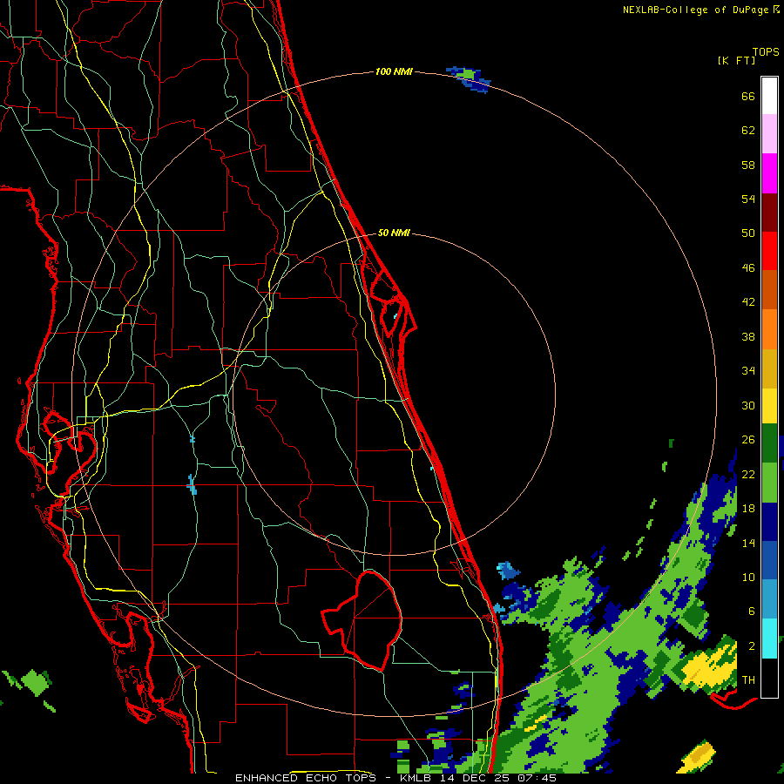Click the TOPS legend title

point(766,52)
